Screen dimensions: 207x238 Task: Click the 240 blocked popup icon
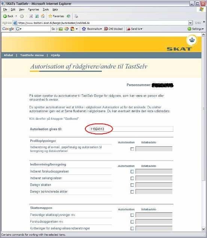[x=106, y=29]
